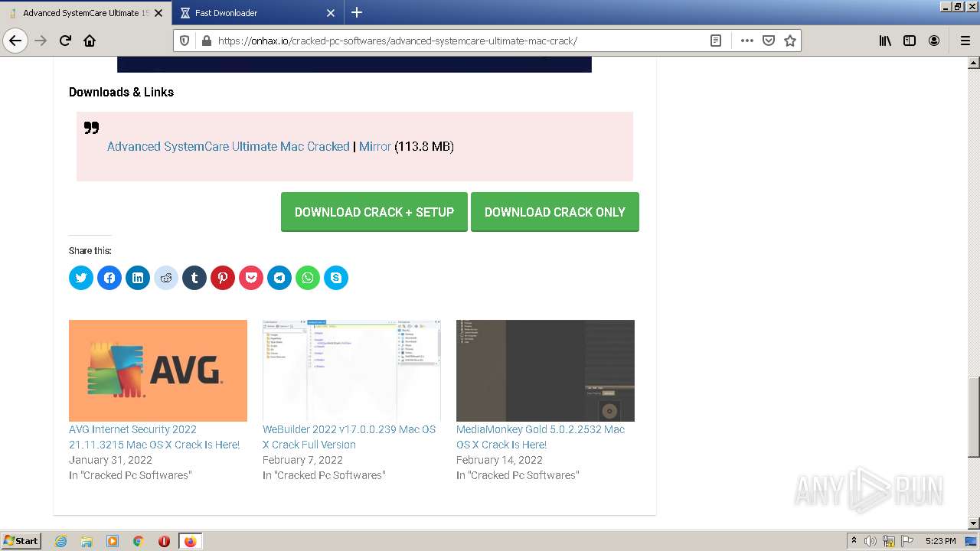
Task: Go back to the previous page
Action: [15, 41]
